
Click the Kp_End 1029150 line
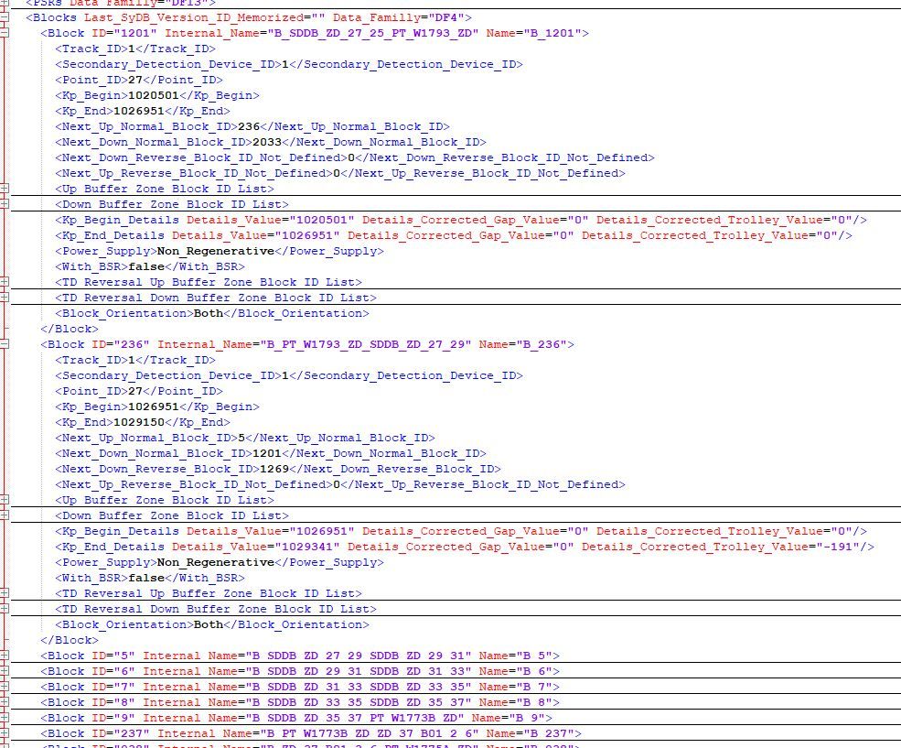tap(143, 422)
